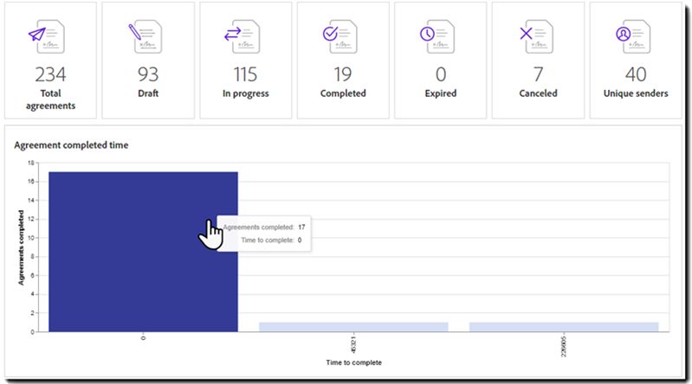Click the rotated x-axis label under the middle bar
Image resolution: width=692 pixels, height=384 pixels.
coord(353,344)
